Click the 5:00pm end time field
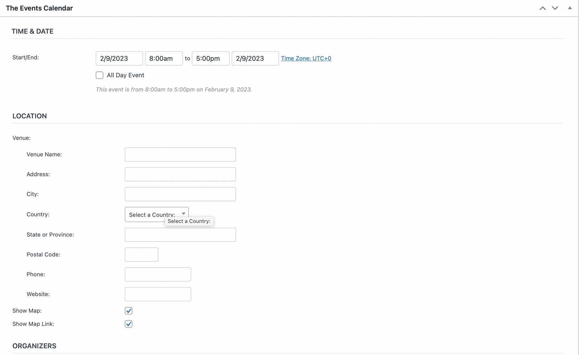 pyautogui.click(x=210, y=58)
